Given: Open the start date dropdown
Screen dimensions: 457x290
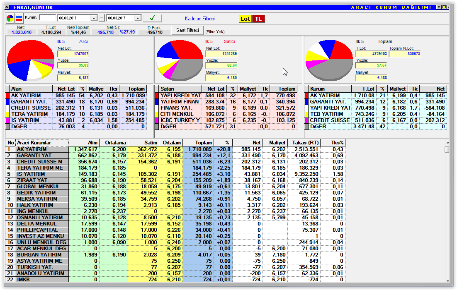Looking at the screenshot, I should point(94,18).
